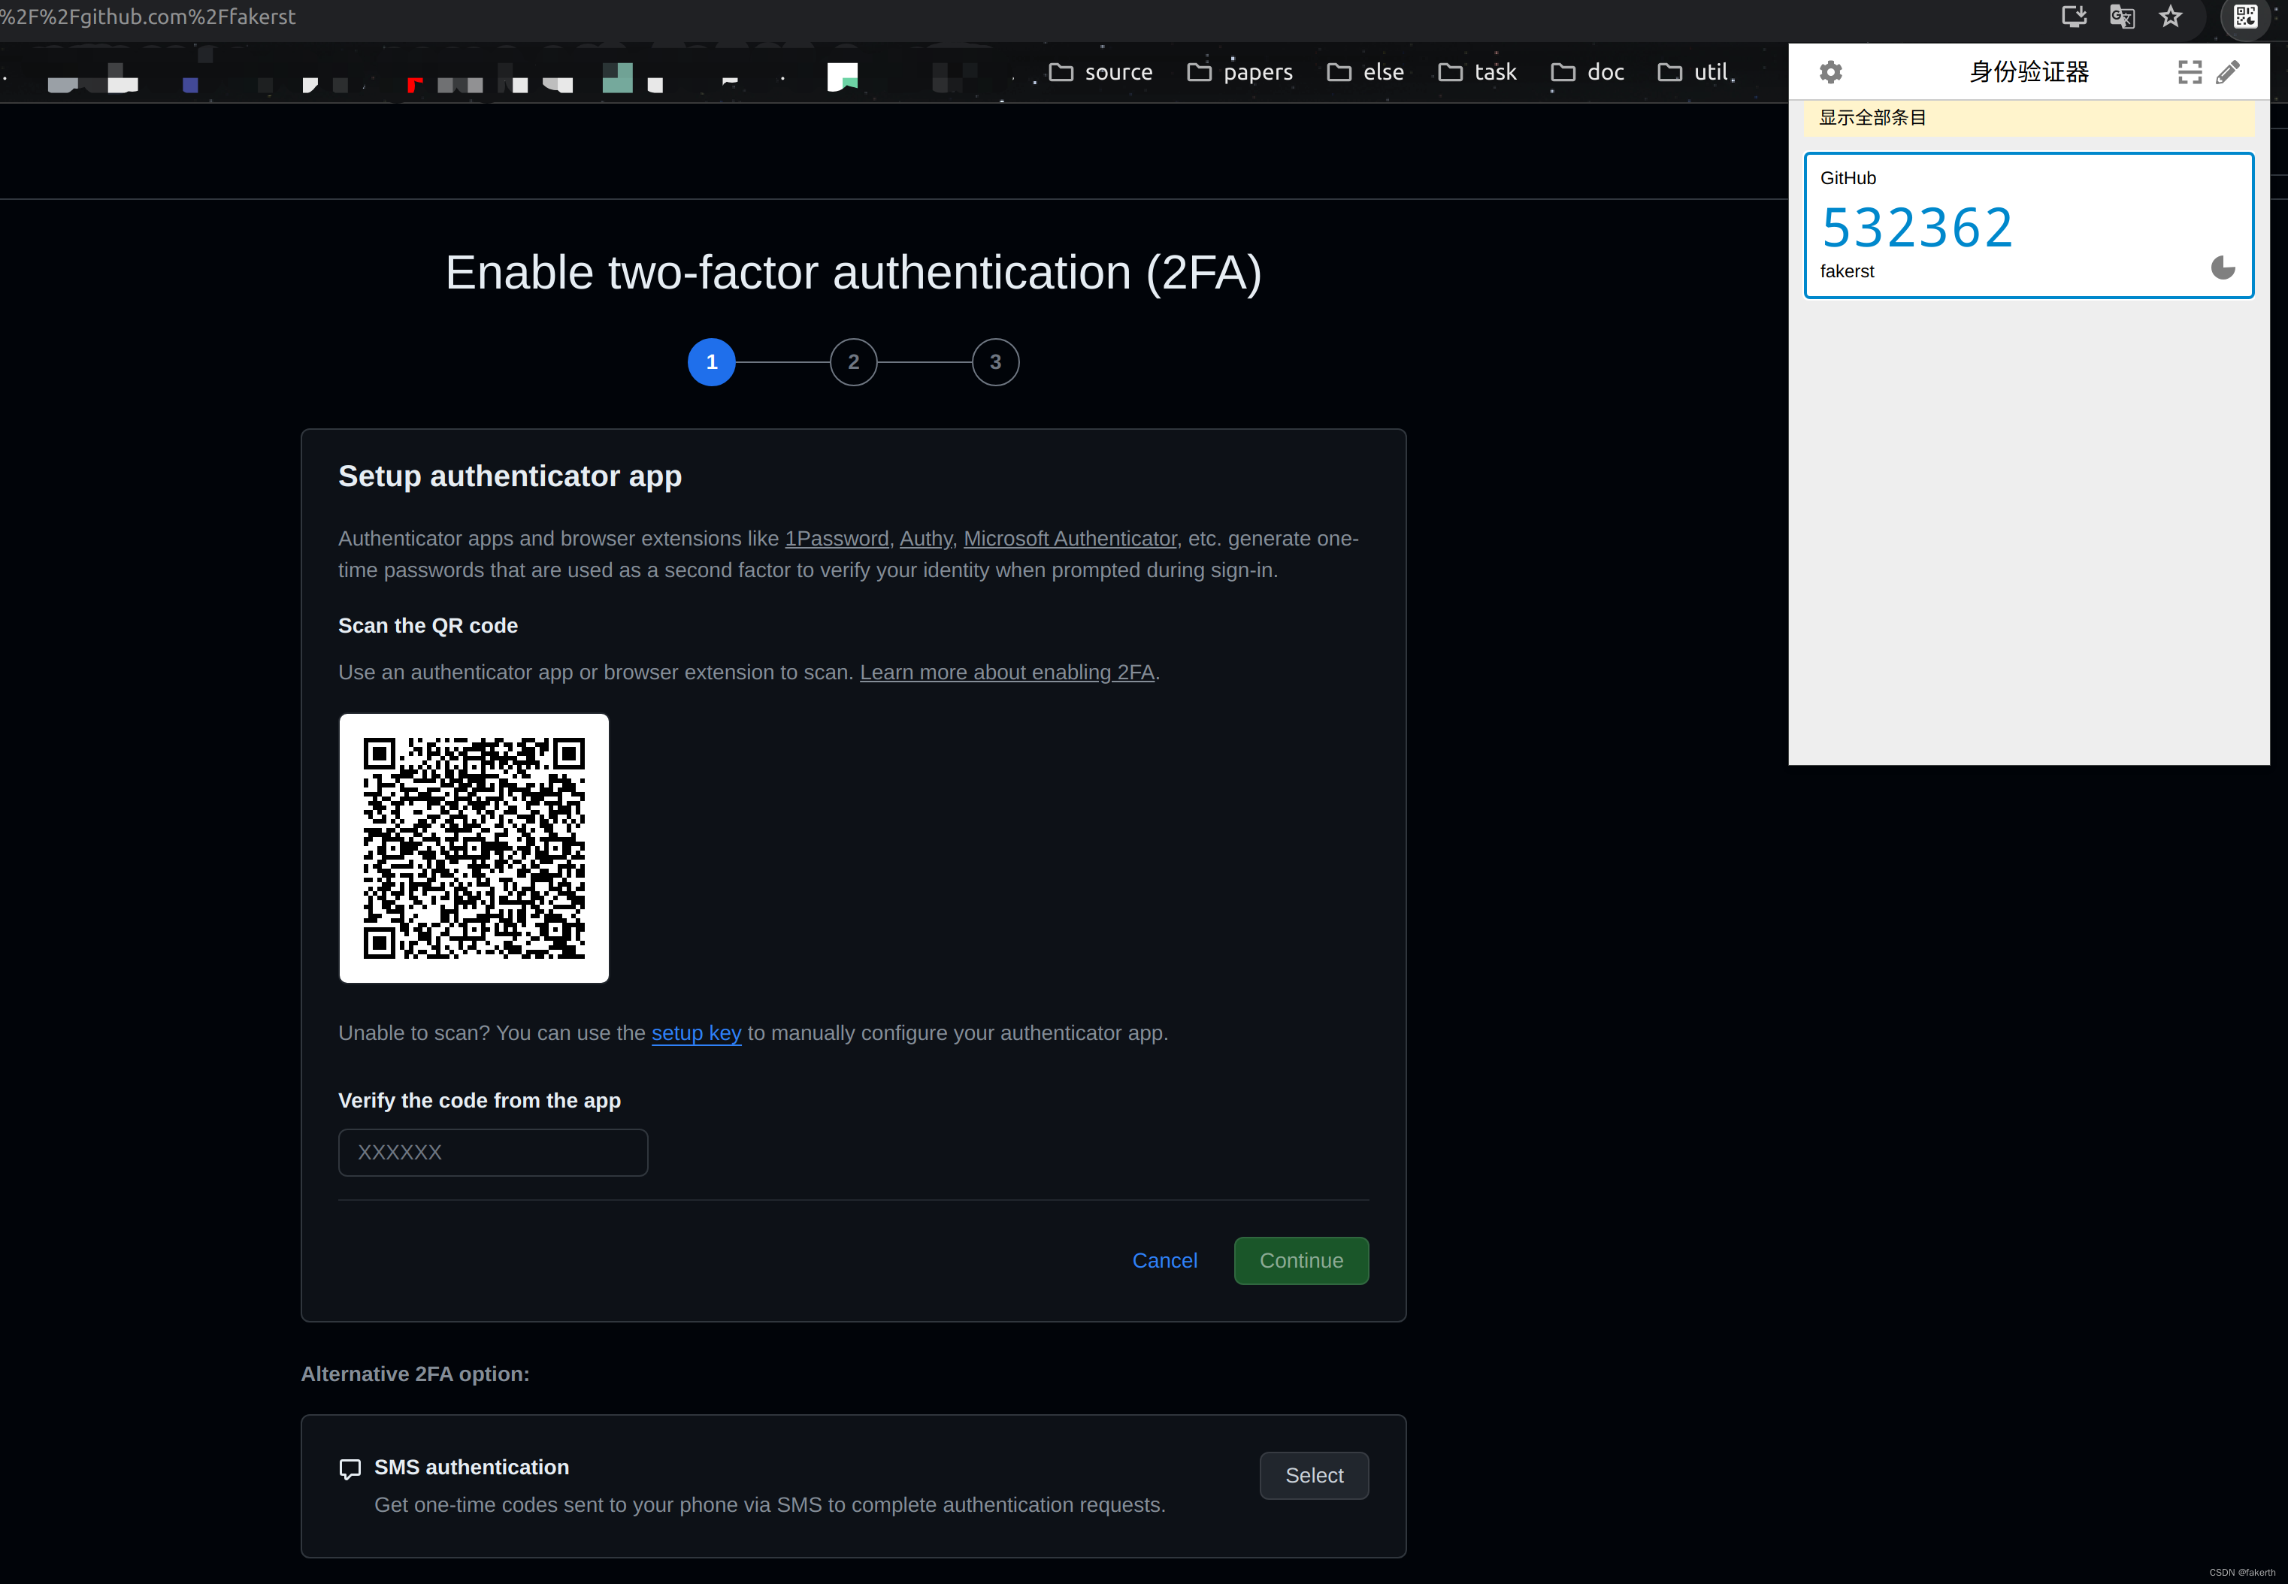Open the Authy link
The image size is (2288, 1584).
925,538
